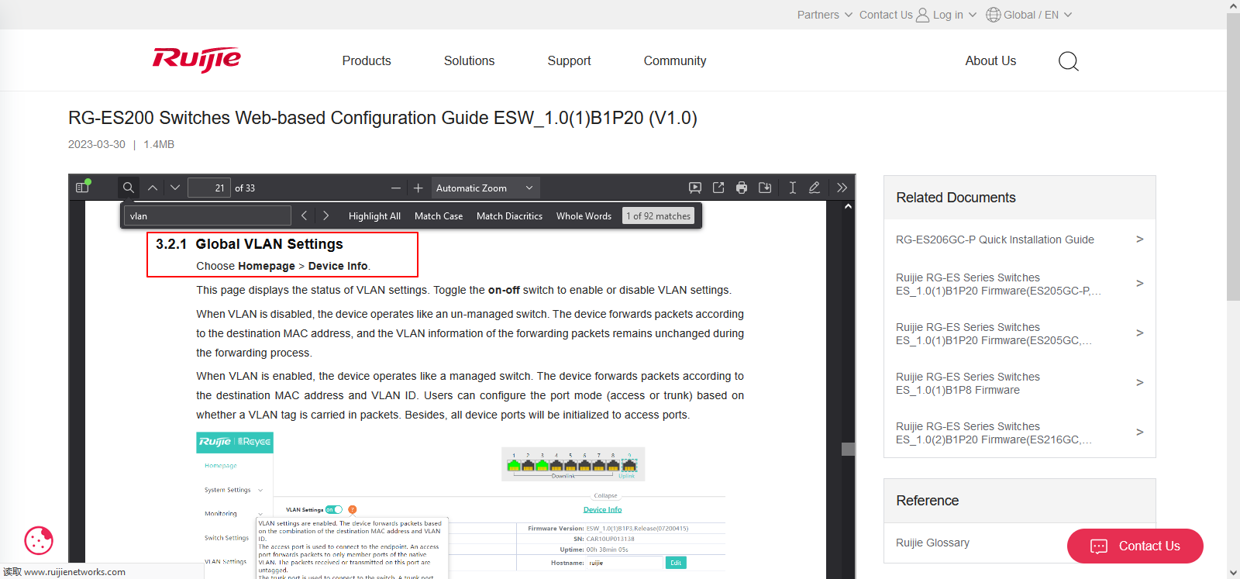Viewport: 1240px width, 579px height.
Task: Click the red Contact Us button
Action: coord(1135,546)
